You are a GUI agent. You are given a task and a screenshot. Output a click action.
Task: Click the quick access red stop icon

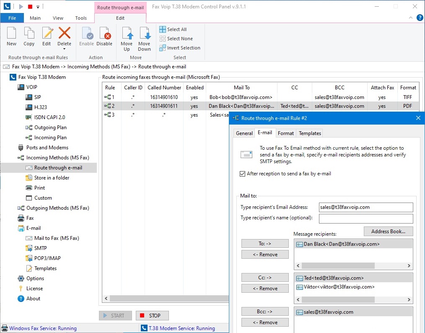pos(30,7)
